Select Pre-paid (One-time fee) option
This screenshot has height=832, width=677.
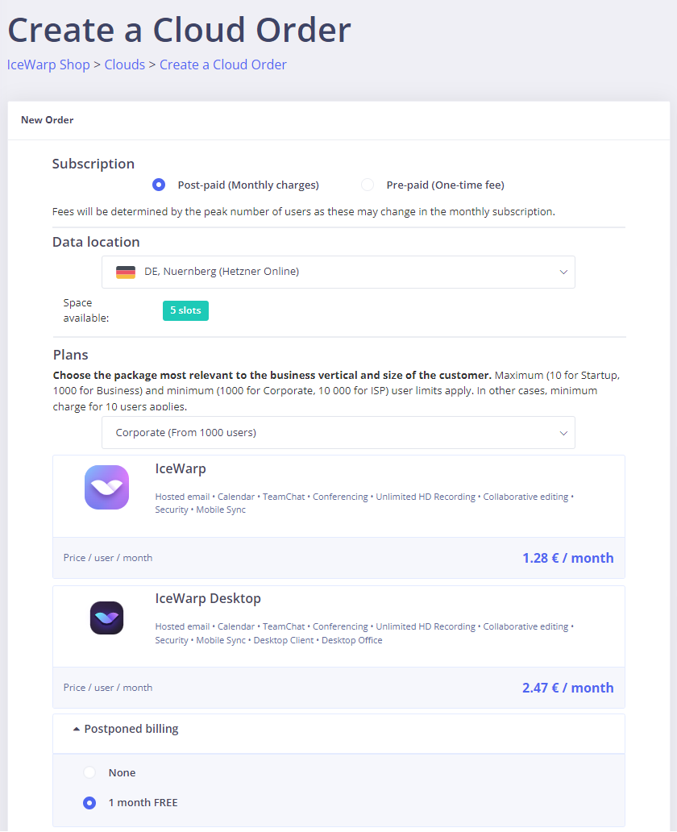(x=368, y=185)
